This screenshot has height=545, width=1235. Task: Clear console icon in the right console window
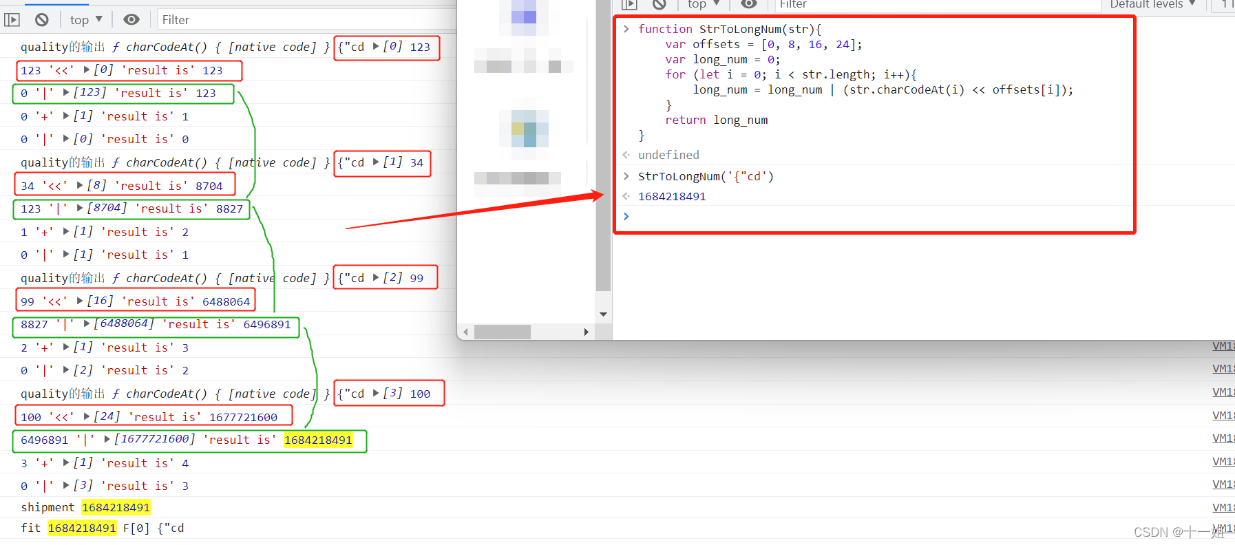(x=659, y=4)
